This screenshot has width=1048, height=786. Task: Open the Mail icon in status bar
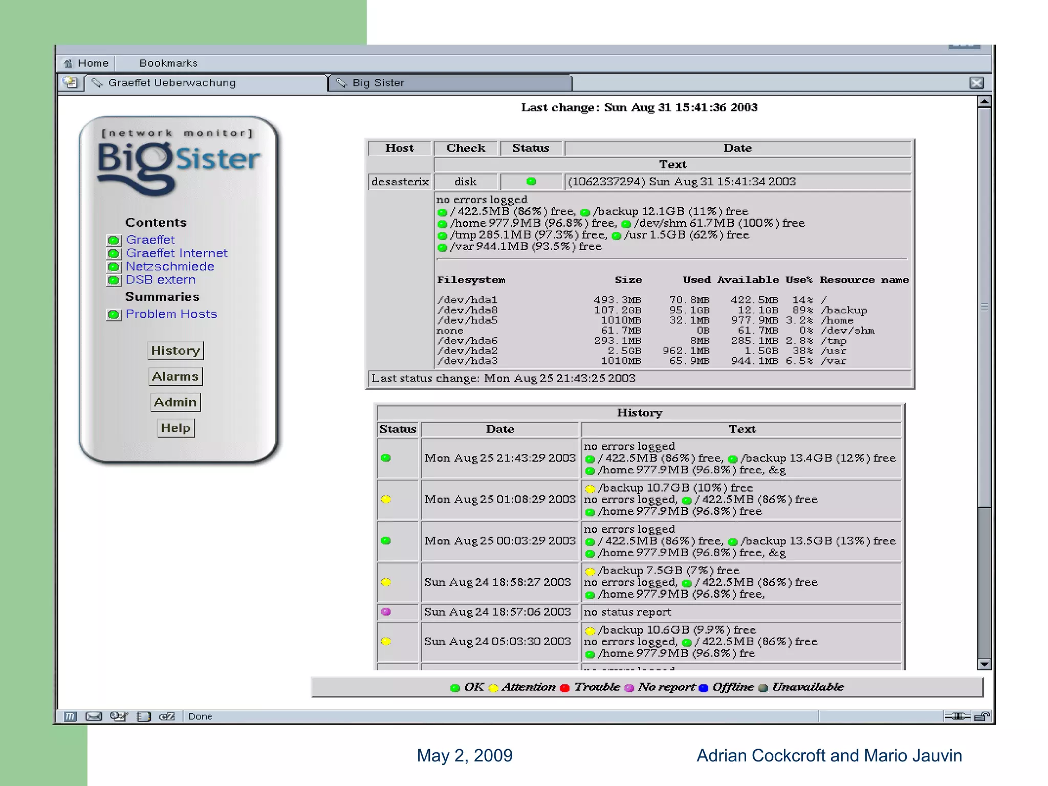[94, 716]
